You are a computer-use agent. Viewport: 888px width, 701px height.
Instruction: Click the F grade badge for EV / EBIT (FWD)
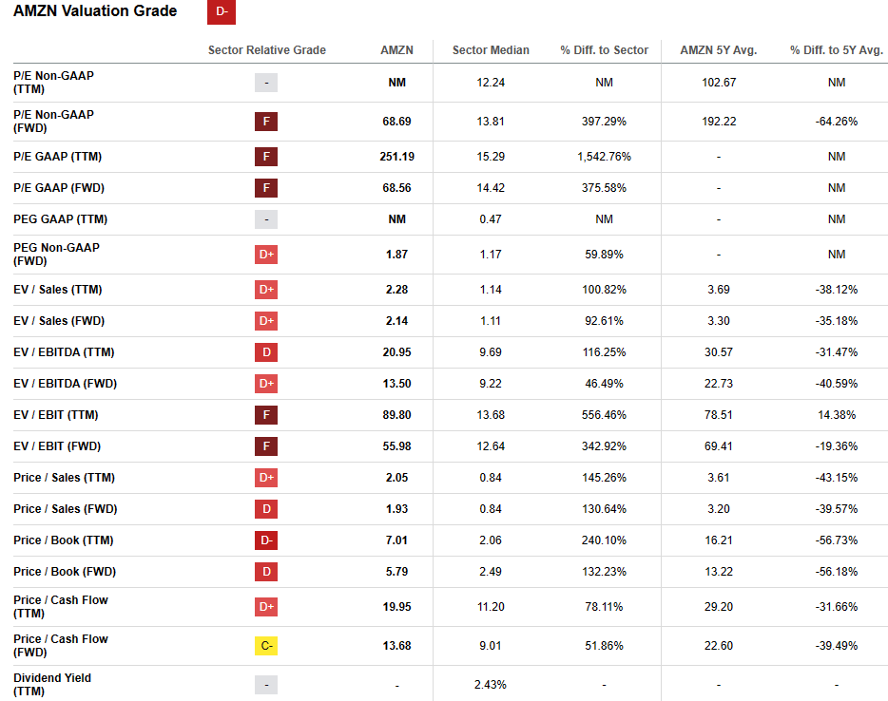pyautogui.click(x=266, y=446)
